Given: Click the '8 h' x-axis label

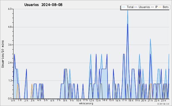Looking at the screenshot, I should [x=65, y=100].
